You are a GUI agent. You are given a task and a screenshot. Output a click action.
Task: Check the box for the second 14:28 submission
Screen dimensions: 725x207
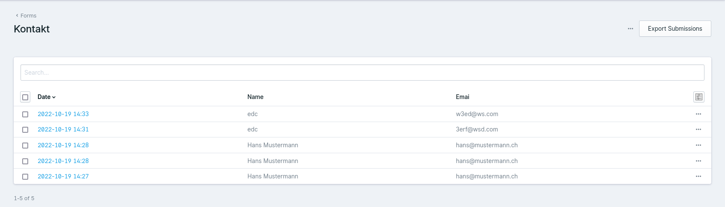(x=25, y=161)
